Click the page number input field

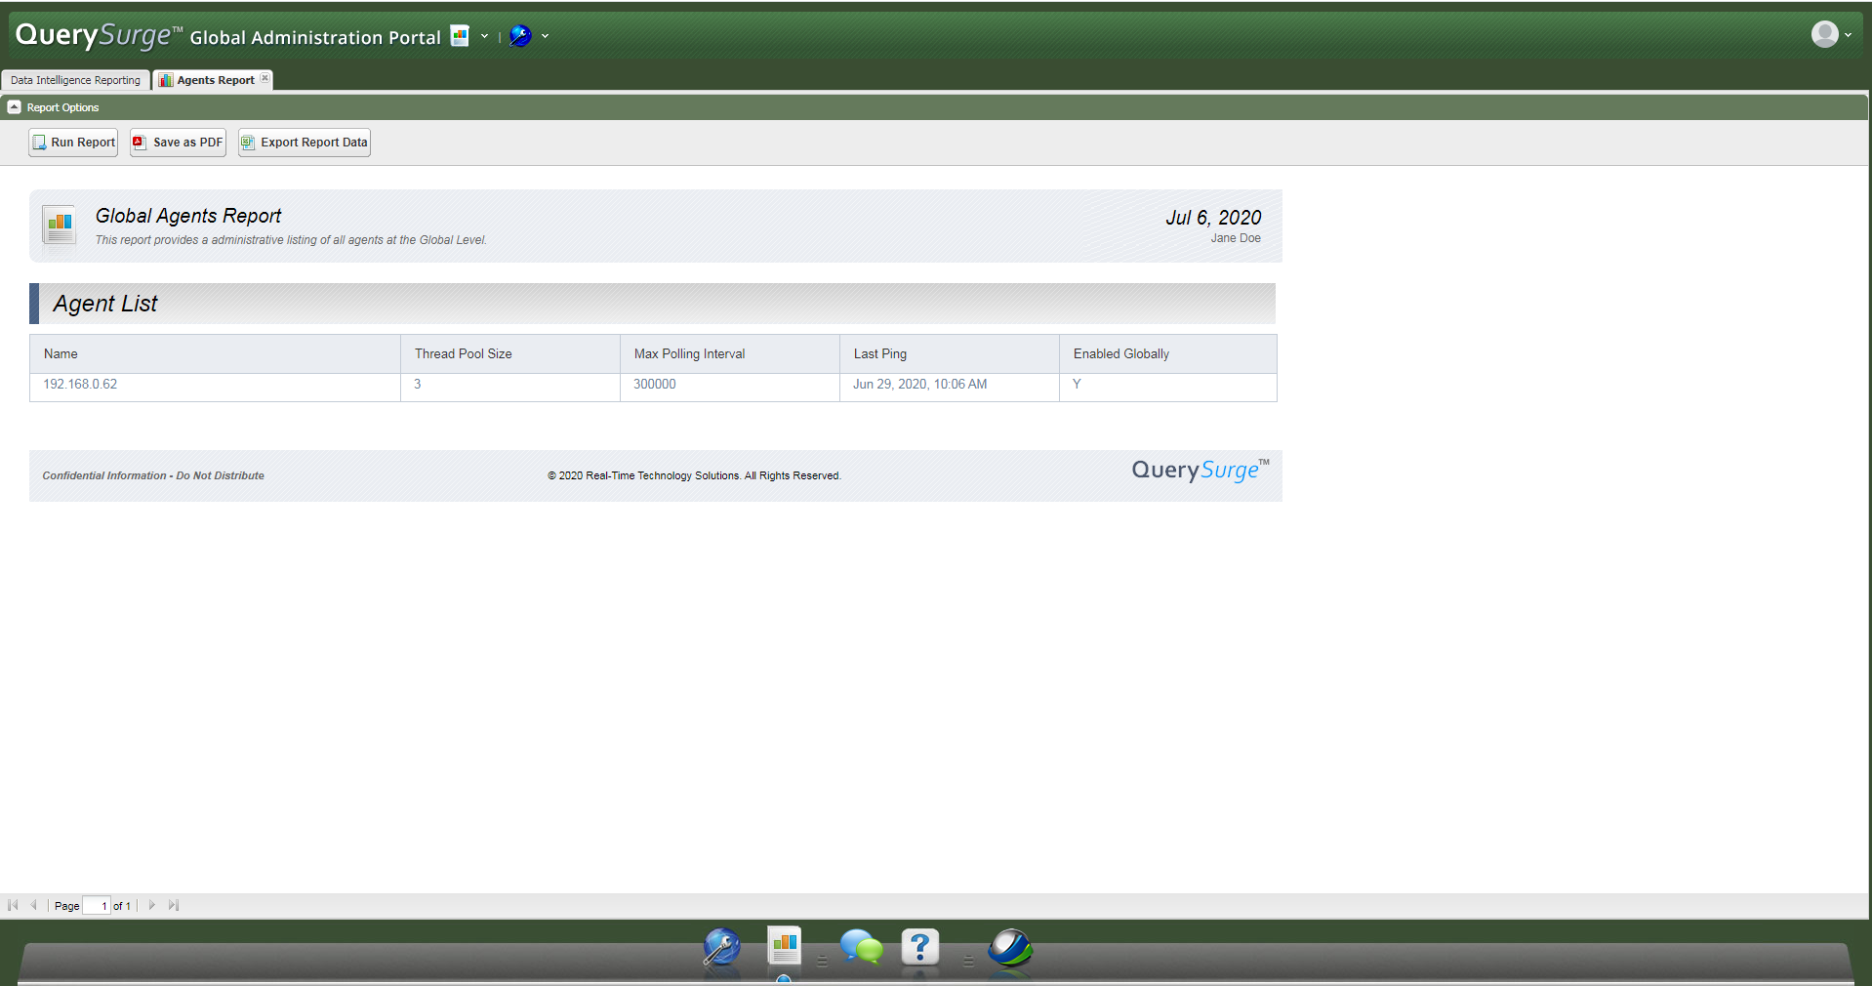pyautogui.click(x=97, y=905)
